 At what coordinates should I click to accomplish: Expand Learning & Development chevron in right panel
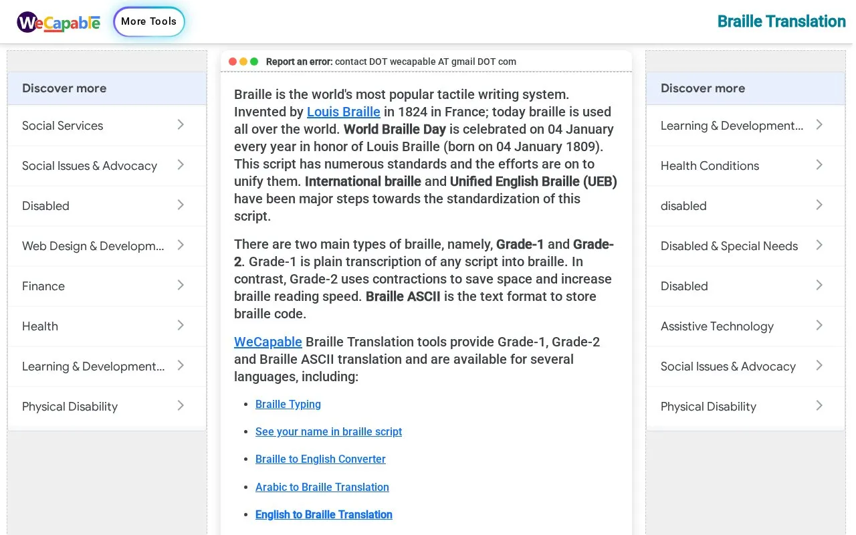click(819, 124)
